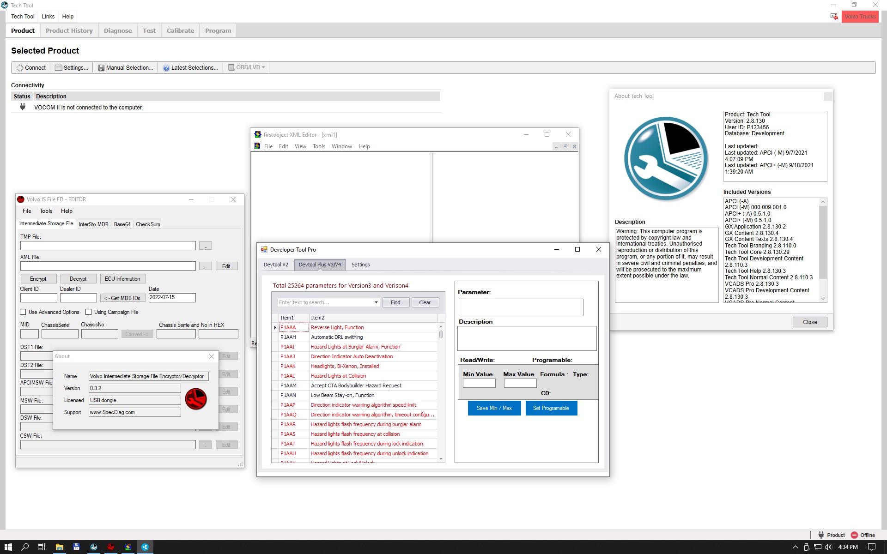The width and height of the screenshot is (887, 554).
Task: Click the Developer Tool Pro title icon
Action: pyautogui.click(x=264, y=249)
